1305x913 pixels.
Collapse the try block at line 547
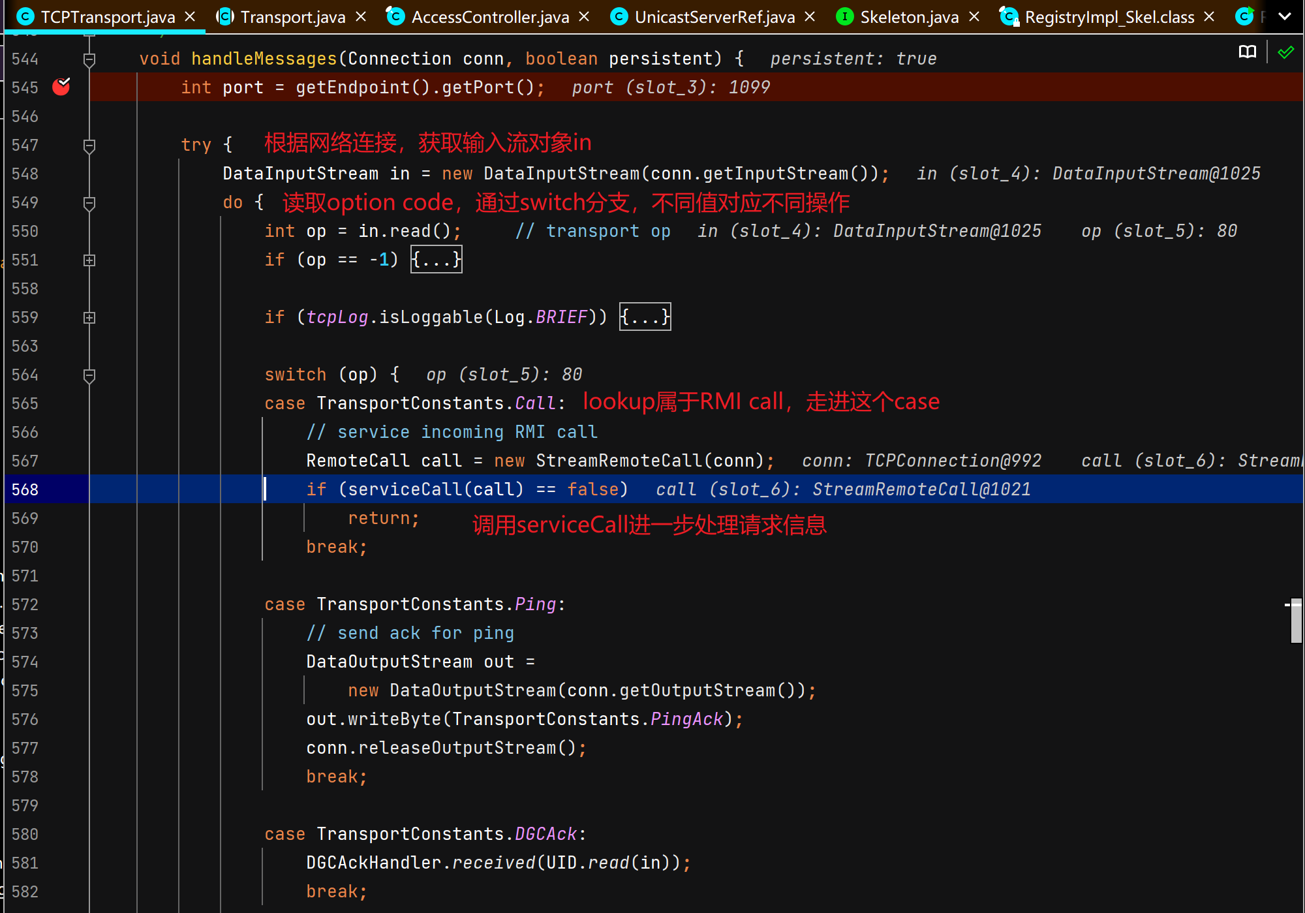tap(89, 146)
